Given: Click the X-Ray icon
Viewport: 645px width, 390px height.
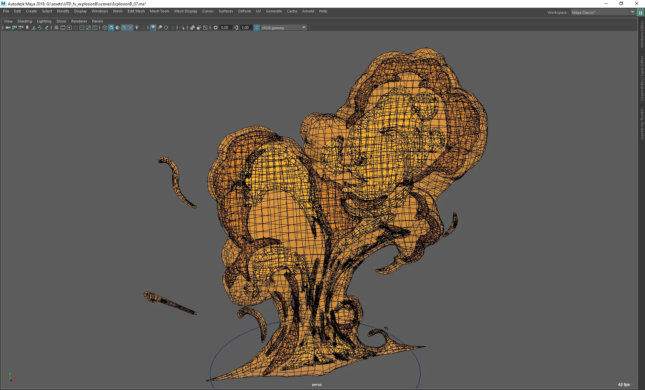Looking at the screenshot, I should [192, 28].
